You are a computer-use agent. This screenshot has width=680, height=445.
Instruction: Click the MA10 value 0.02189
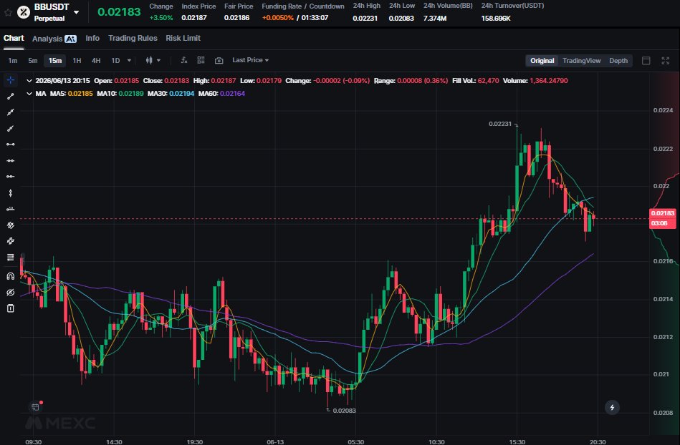(x=131, y=94)
